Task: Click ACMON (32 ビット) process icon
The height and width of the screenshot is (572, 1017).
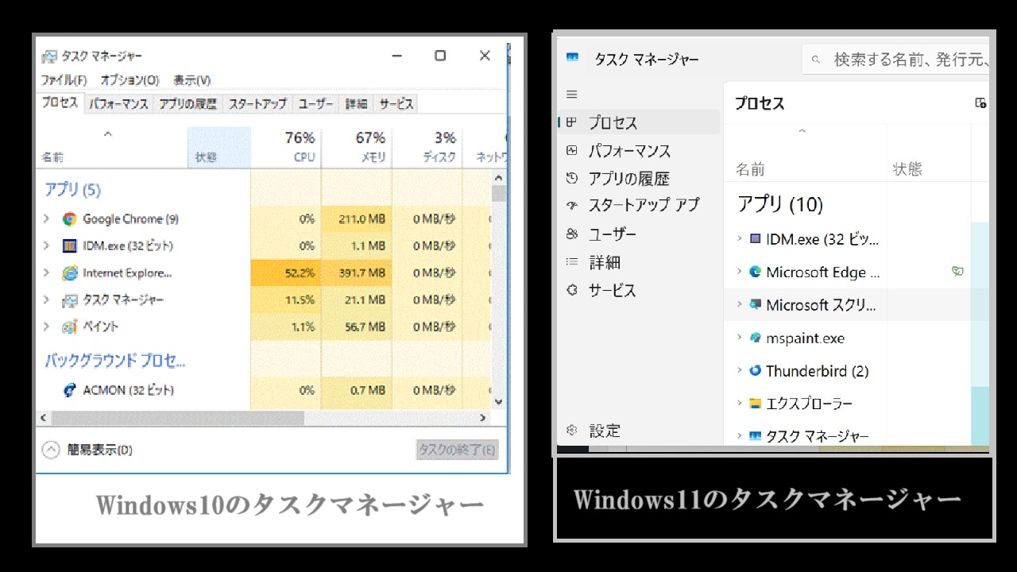Action: (x=70, y=390)
